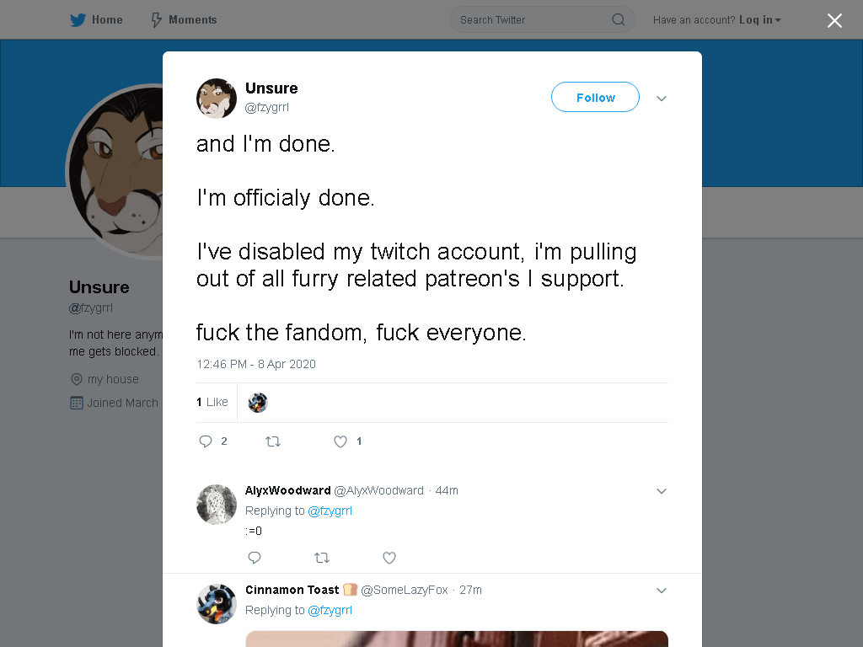
Task: Click the search magnifier icon
Action: click(x=618, y=20)
